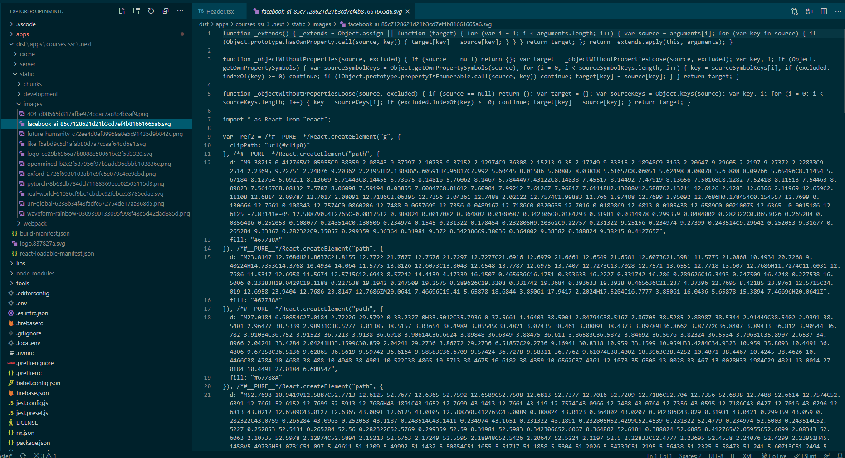Image resolution: width=845 pixels, height=458 pixels.
Task: Open errors and warnings count in status bar
Action: point(45,455)
